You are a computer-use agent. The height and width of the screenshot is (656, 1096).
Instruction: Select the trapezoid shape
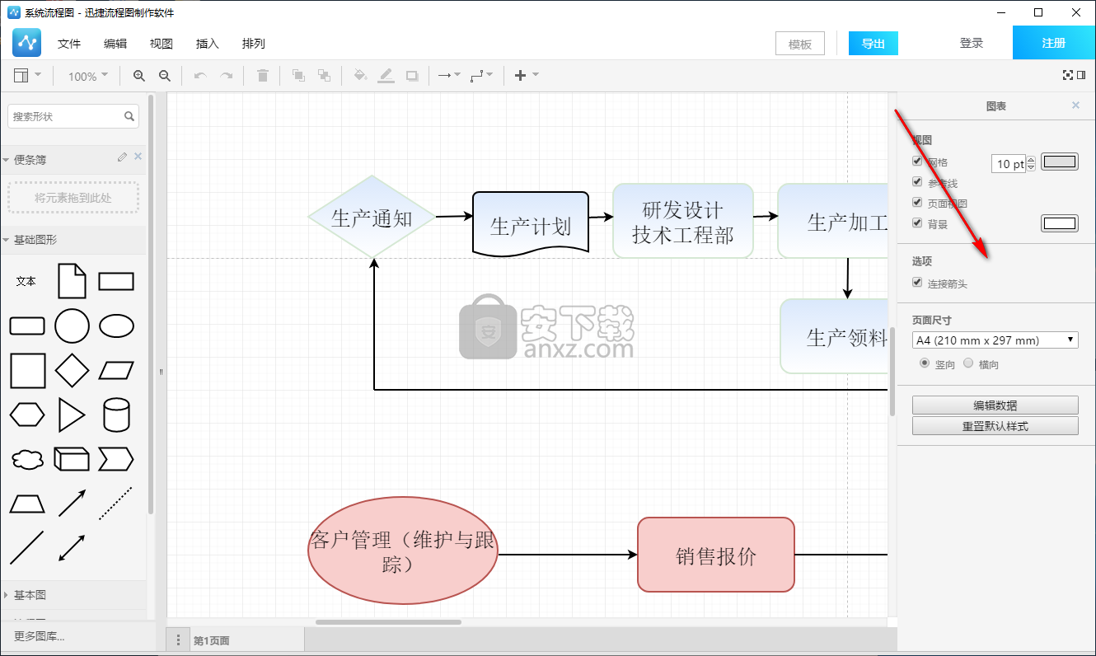[27, 504]
